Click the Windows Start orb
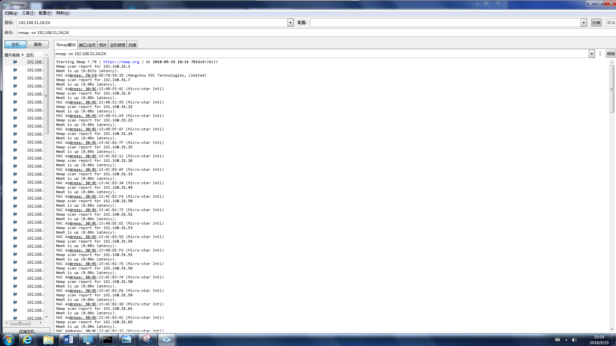The image size is (616, 346). (9, 340)
